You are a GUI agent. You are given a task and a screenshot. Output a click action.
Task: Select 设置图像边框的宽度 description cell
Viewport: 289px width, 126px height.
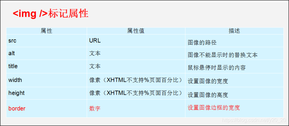[234, 108]
